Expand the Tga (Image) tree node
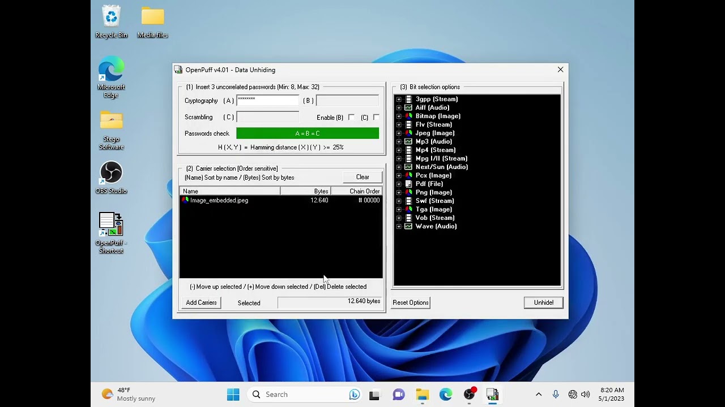 pos(399,209)
